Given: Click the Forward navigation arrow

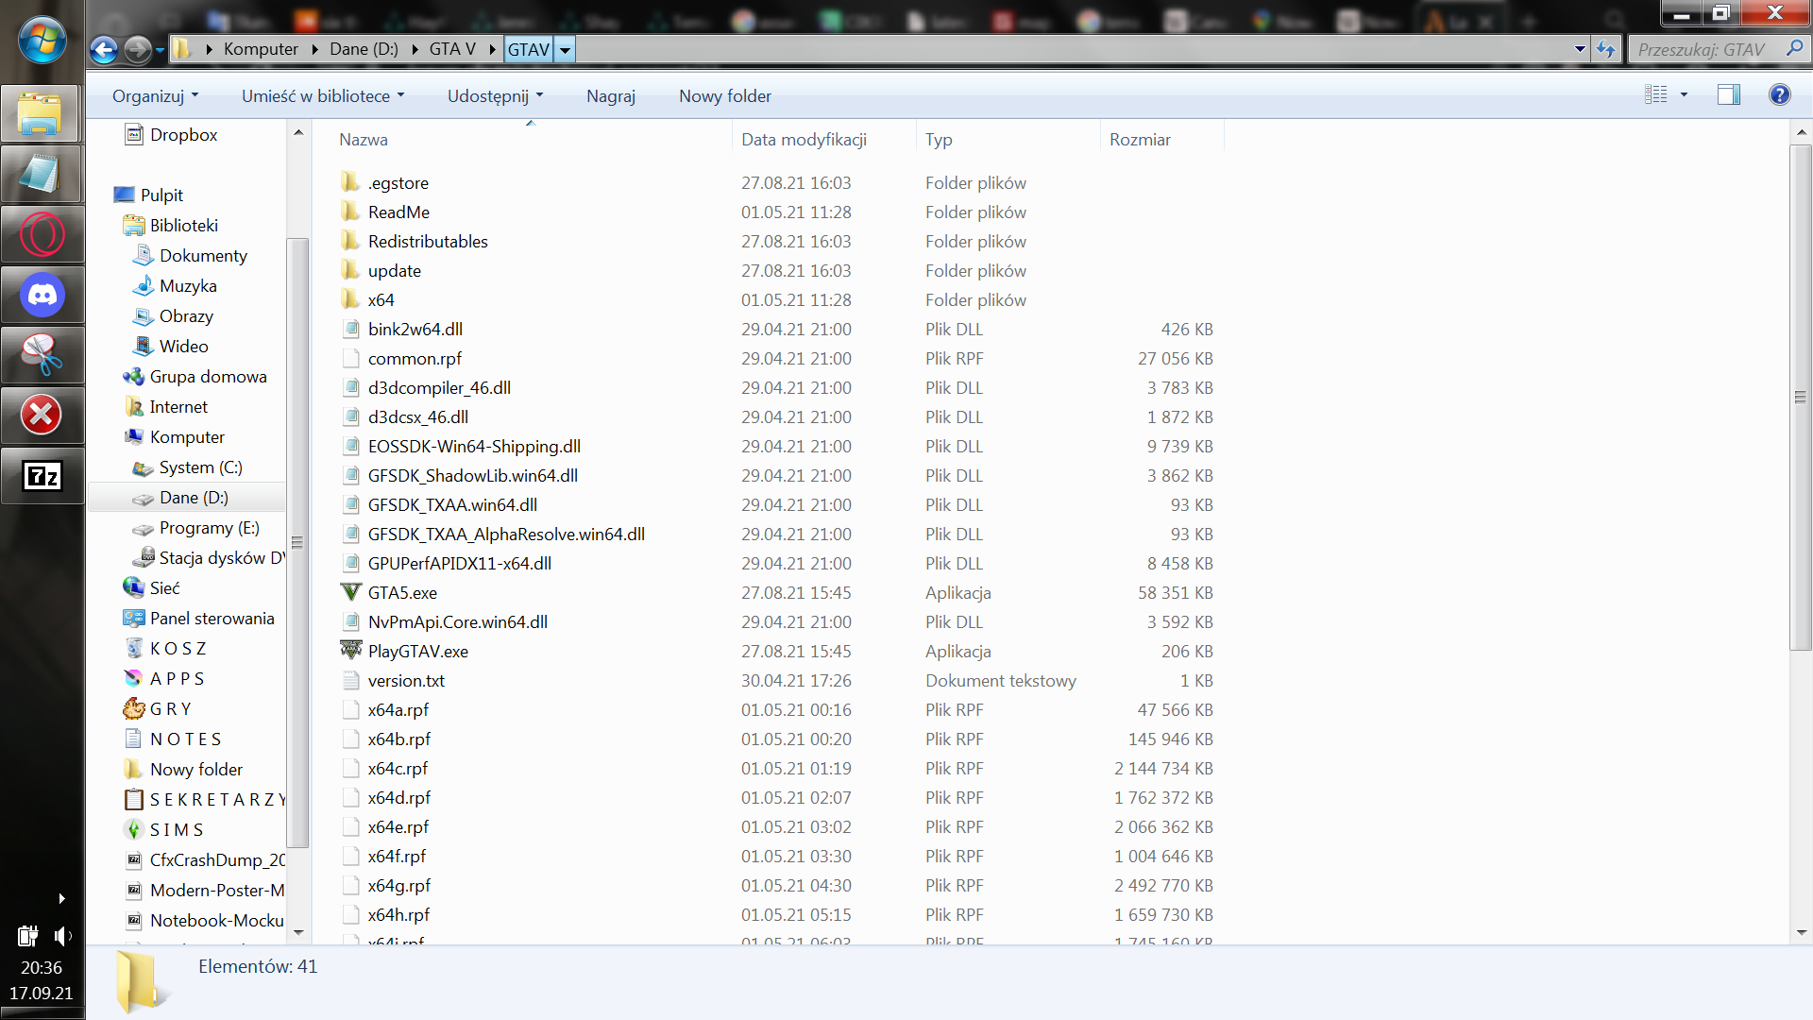Looking at the screenshot, I should 138,49.
